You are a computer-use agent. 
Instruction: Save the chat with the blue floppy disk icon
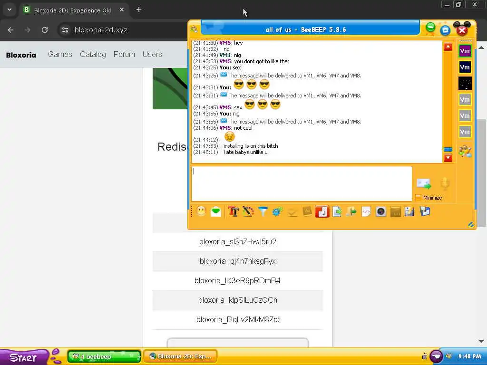point(425,211)
